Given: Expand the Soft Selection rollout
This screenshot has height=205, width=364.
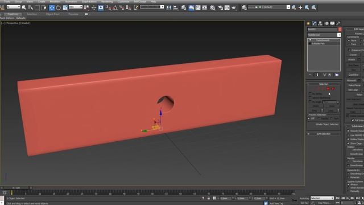Looking at the screenshot, I should coord(324,134).
